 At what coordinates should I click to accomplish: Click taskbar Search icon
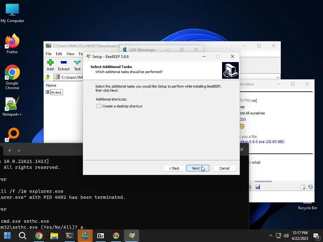22,236
